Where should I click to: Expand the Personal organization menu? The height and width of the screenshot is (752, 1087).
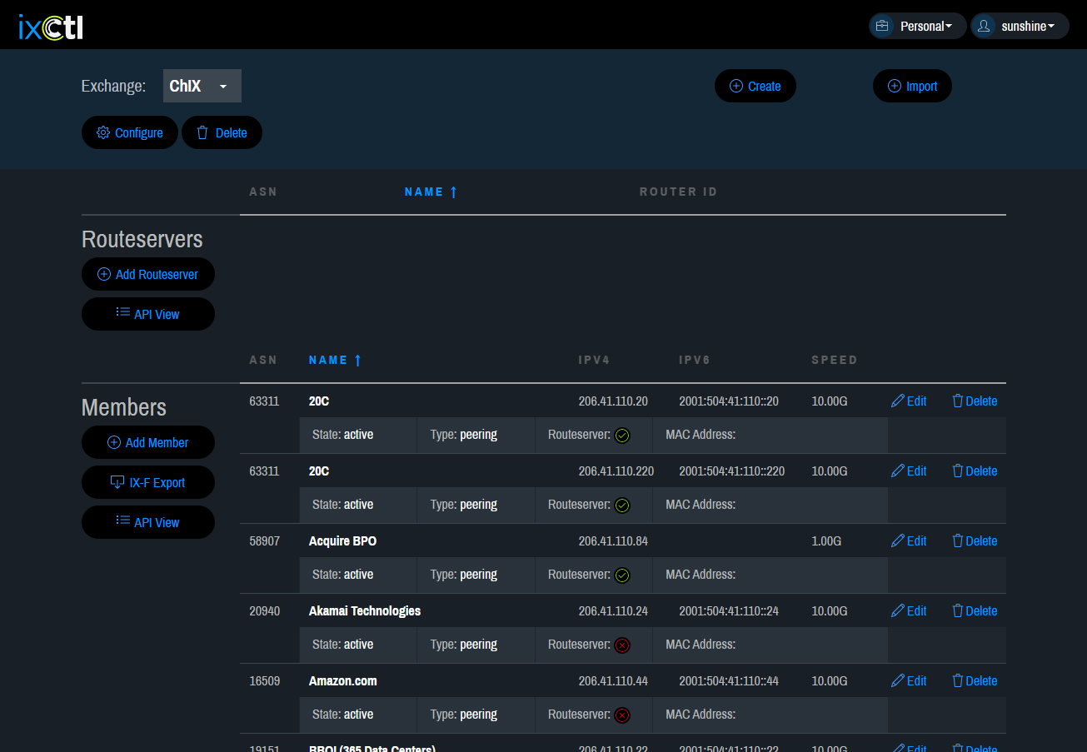click(x=918, y=26)
